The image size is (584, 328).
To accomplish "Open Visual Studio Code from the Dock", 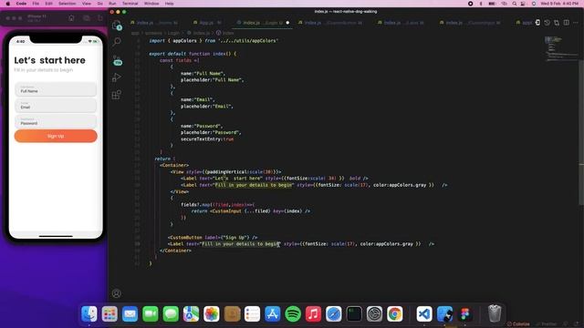I will tap(424, 313).
